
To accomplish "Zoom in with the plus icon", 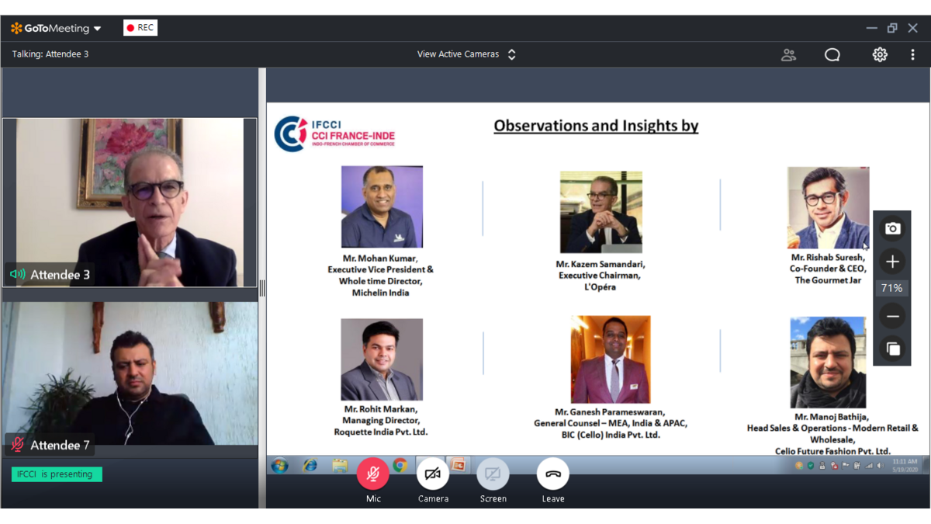I will click(892, 262).
